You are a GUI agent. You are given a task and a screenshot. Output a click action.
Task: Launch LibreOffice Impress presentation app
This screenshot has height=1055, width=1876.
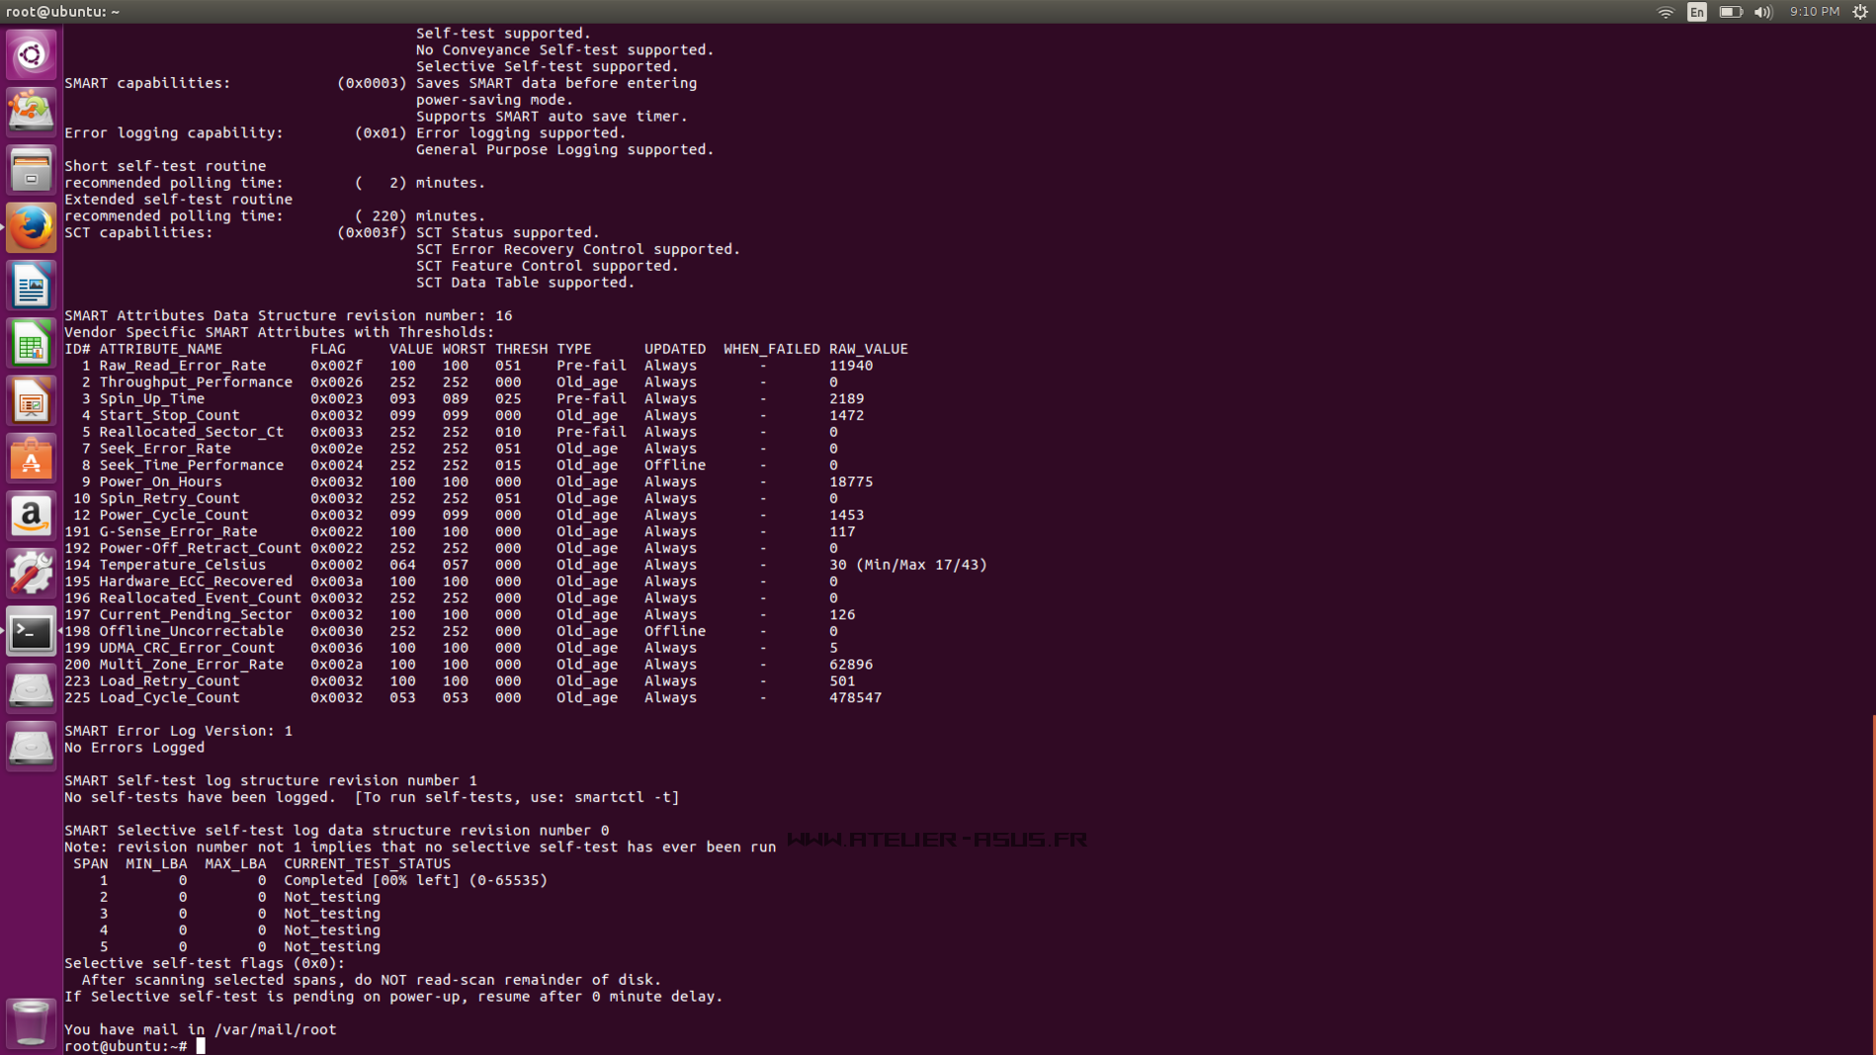(31, 401)
